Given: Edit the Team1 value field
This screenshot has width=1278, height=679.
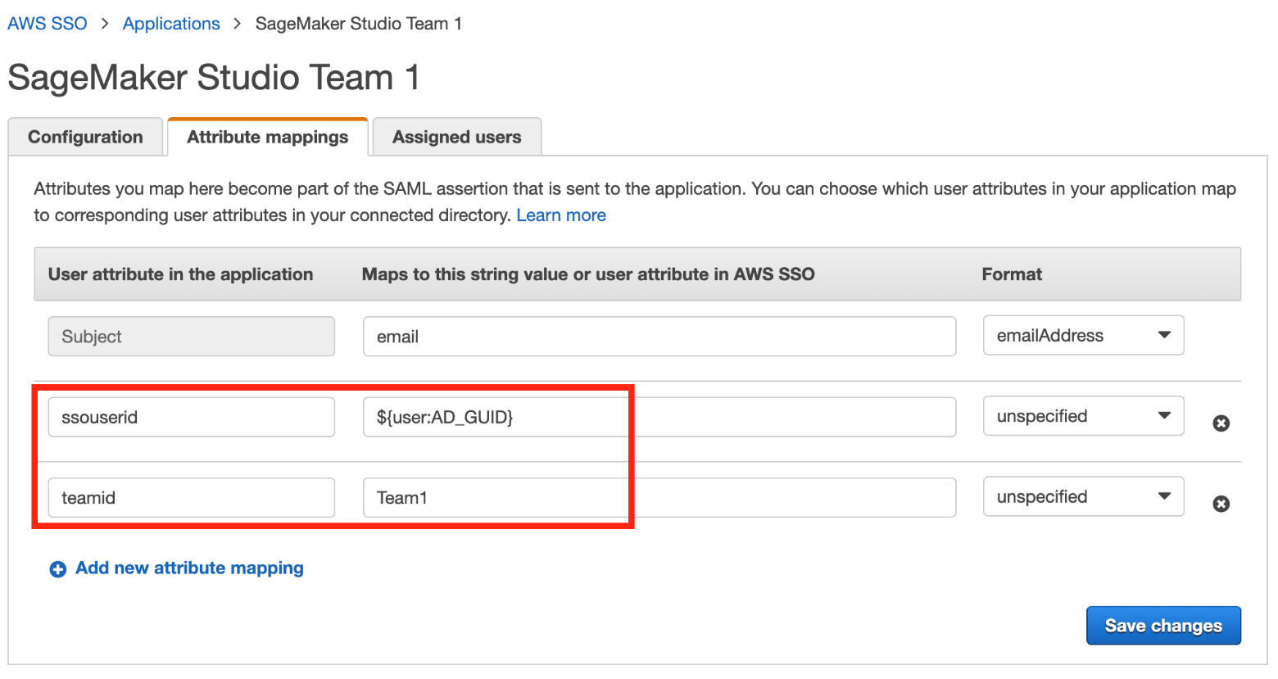Looking at the screenshot, I should coord(659,498).
